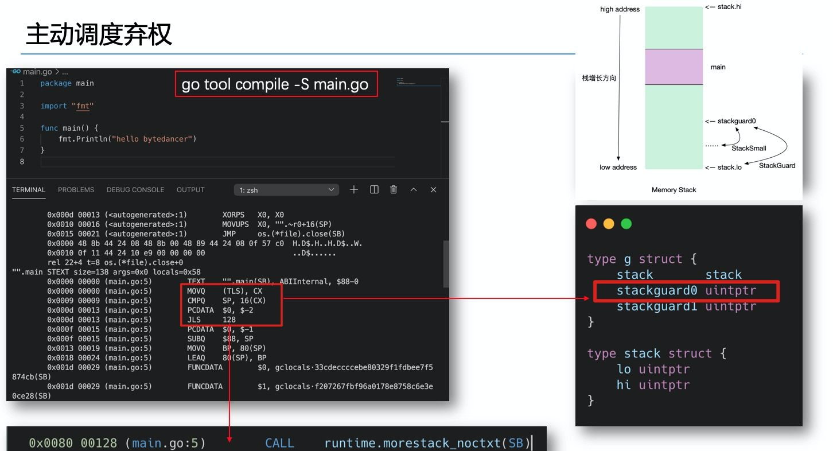Image resolution: width=833 pixels, height=451 pixels.
Task: Click the 'StackGuard' diagram label
Action: [777, 165]
